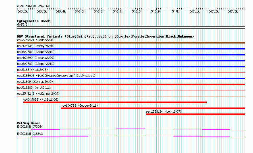Open the nsv428134 (Perry2008b) label
The height and width of the screenshot is (153, 253).
click(36, 46)
